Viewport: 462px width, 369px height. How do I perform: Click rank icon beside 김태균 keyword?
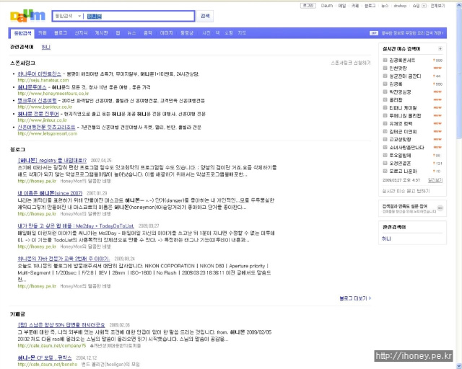[385, 132]
